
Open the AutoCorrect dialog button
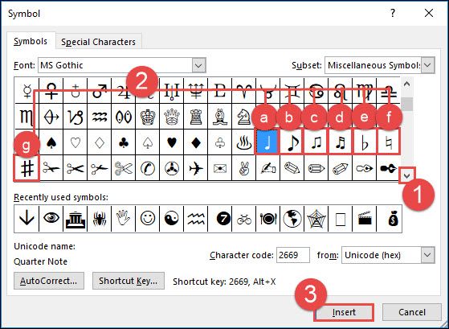pos(49,281)
